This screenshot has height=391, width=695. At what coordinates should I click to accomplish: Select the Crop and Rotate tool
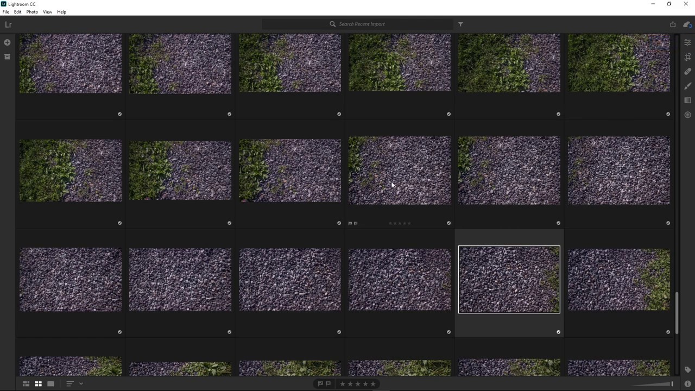coord(687,56)
